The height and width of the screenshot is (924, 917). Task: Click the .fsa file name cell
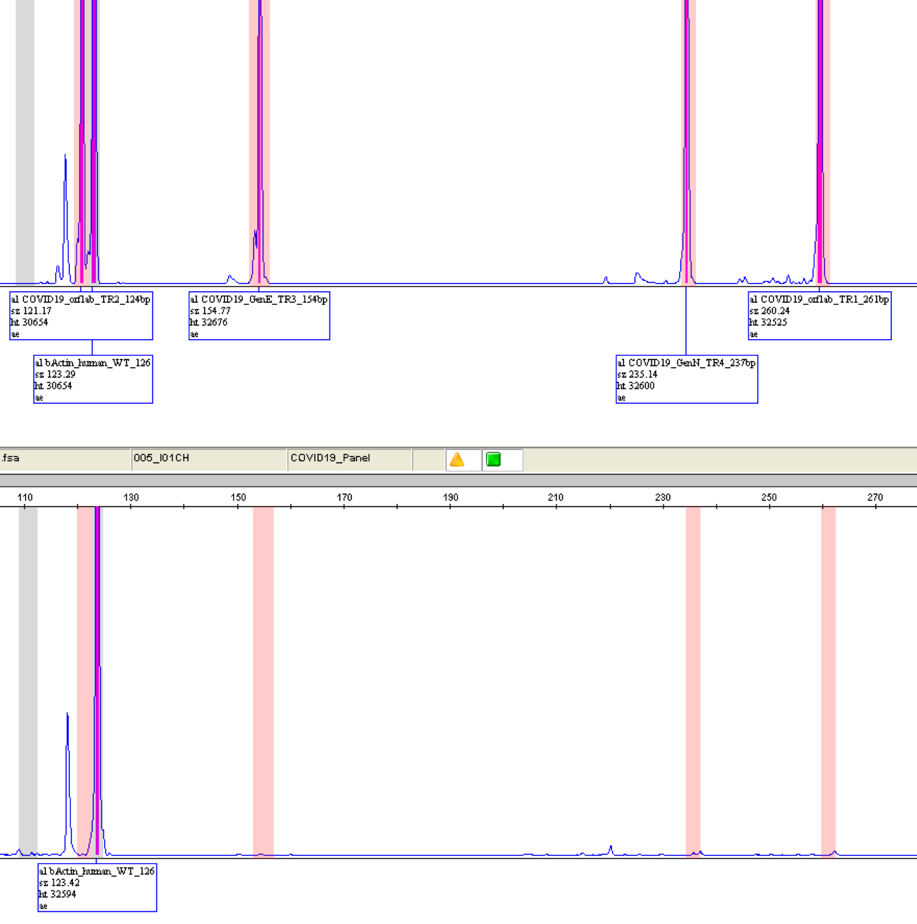(x=64, y=459)
